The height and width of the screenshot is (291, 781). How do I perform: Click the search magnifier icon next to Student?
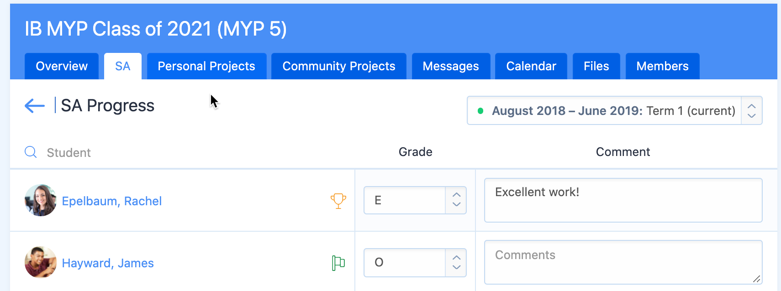(31, 152)
